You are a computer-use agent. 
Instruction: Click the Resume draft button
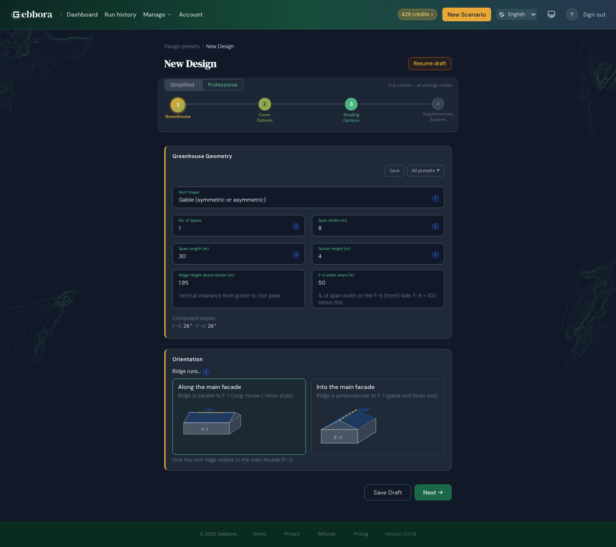[x=429, y=63]
